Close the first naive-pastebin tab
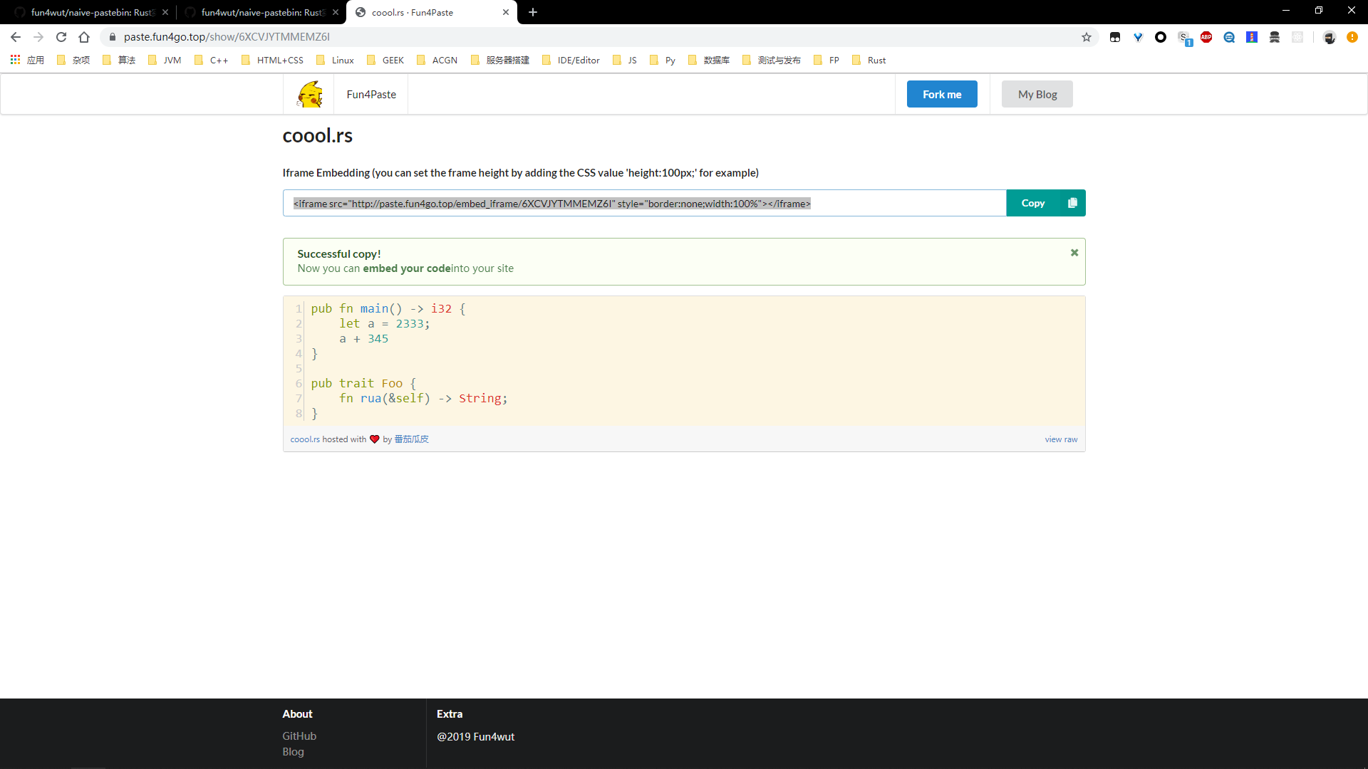The height and width of the screenshot is (769, 1368). click(165, 12)
